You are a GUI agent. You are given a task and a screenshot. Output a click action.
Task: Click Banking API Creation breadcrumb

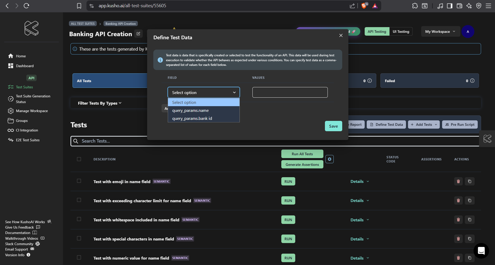point(121,24)
